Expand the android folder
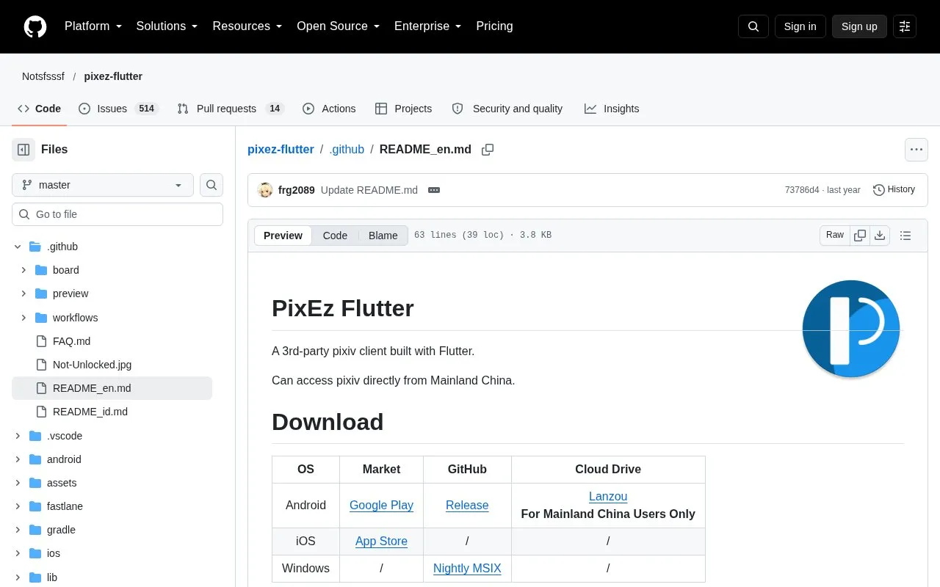The height and width of the screenshot is (587, 940). (x=18, y=459)
